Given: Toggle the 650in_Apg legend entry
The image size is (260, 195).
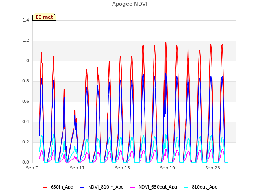Looking at the screenshot, I should [58, 187].
